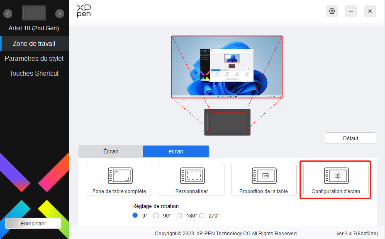Viewport: 385px width, 239px height.
Task: Open Configuration d'écran option
Action: pyautogui.click(x=336, y=180)
